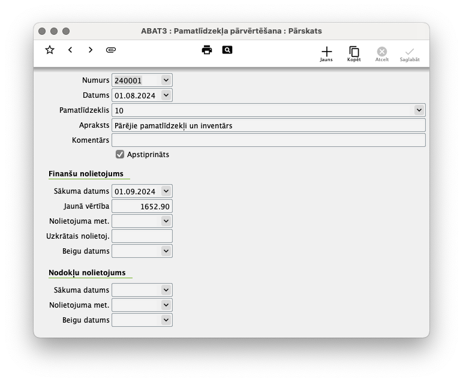This screenshot has height=382, width=463.
Task: Click the Saglabāt save button
Action: point(410,54)
